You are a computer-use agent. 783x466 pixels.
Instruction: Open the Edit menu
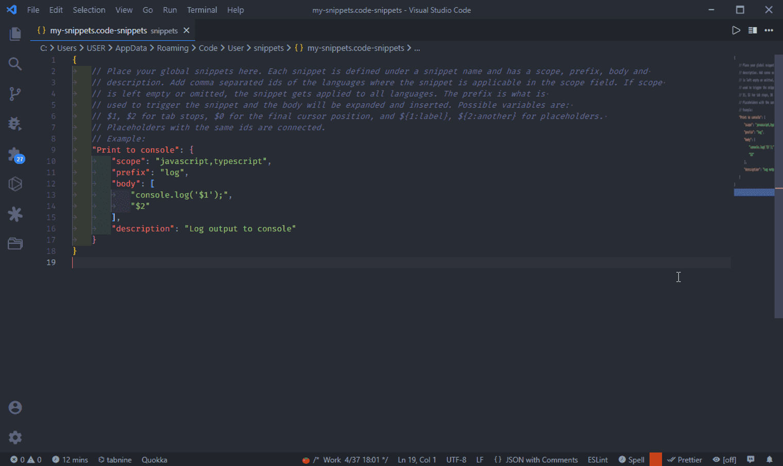[56, 10]
